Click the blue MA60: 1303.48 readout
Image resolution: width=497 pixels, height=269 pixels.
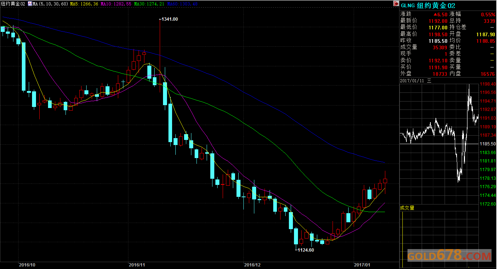182,4
